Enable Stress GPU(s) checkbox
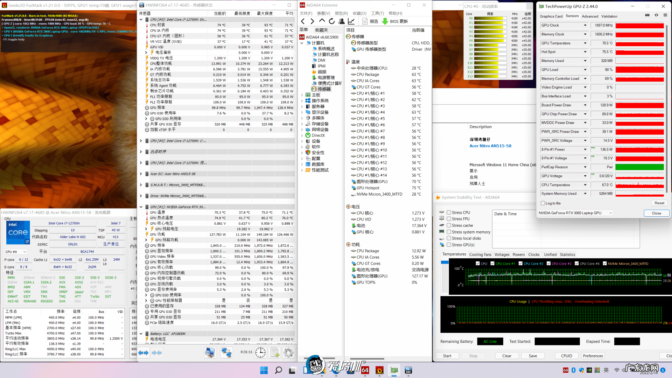 (449, 245)
